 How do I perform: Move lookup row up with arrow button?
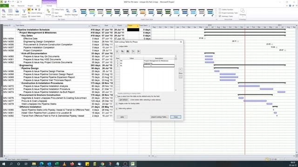180,70
